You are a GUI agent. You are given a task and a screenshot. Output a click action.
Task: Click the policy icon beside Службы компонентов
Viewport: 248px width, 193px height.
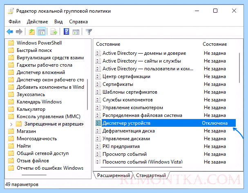pyautogui.click(x=98, y=100)
